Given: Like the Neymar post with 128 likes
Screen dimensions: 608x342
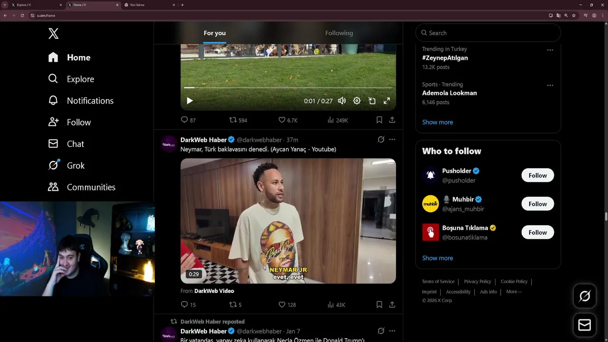Looking at the screenshot, I should coord(287,304).
